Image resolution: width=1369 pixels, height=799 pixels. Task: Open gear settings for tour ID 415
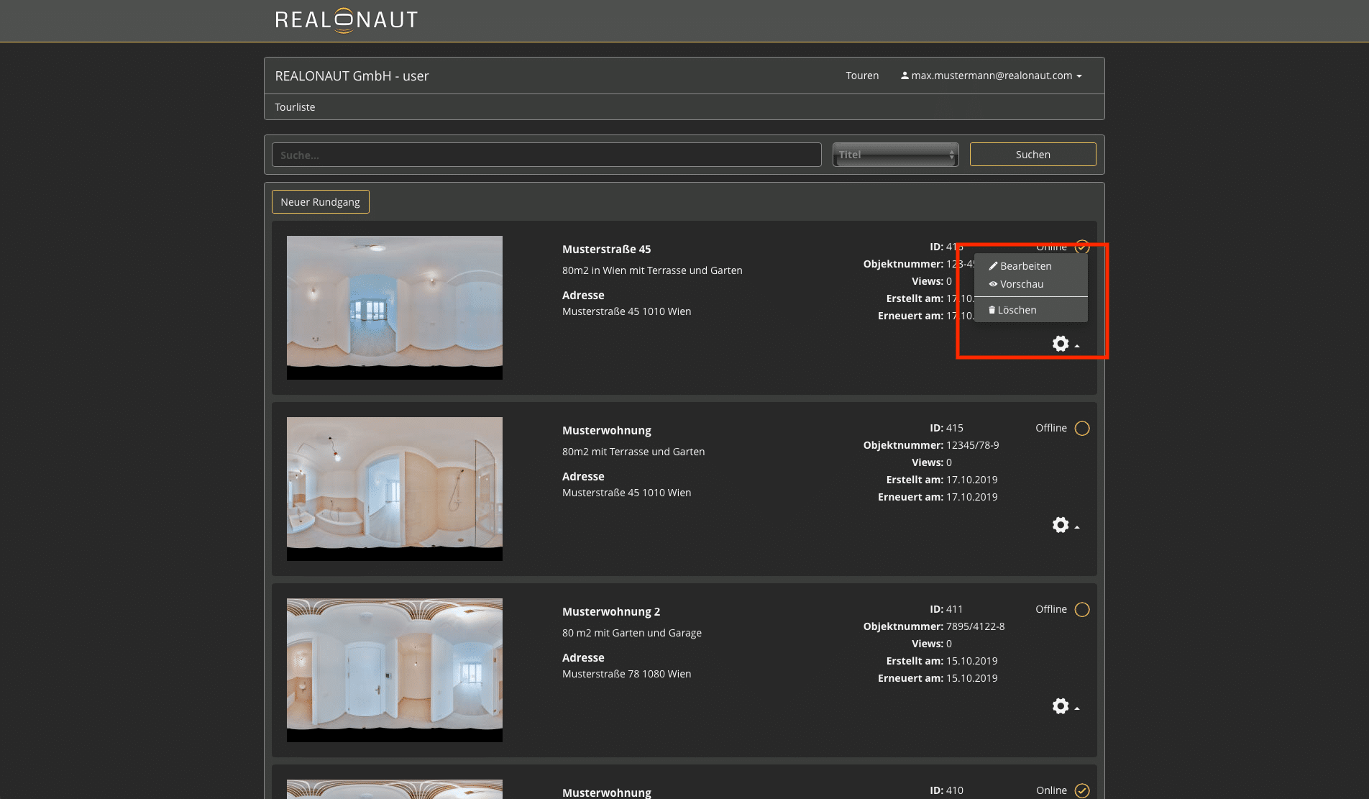[x=1061, y=525]
